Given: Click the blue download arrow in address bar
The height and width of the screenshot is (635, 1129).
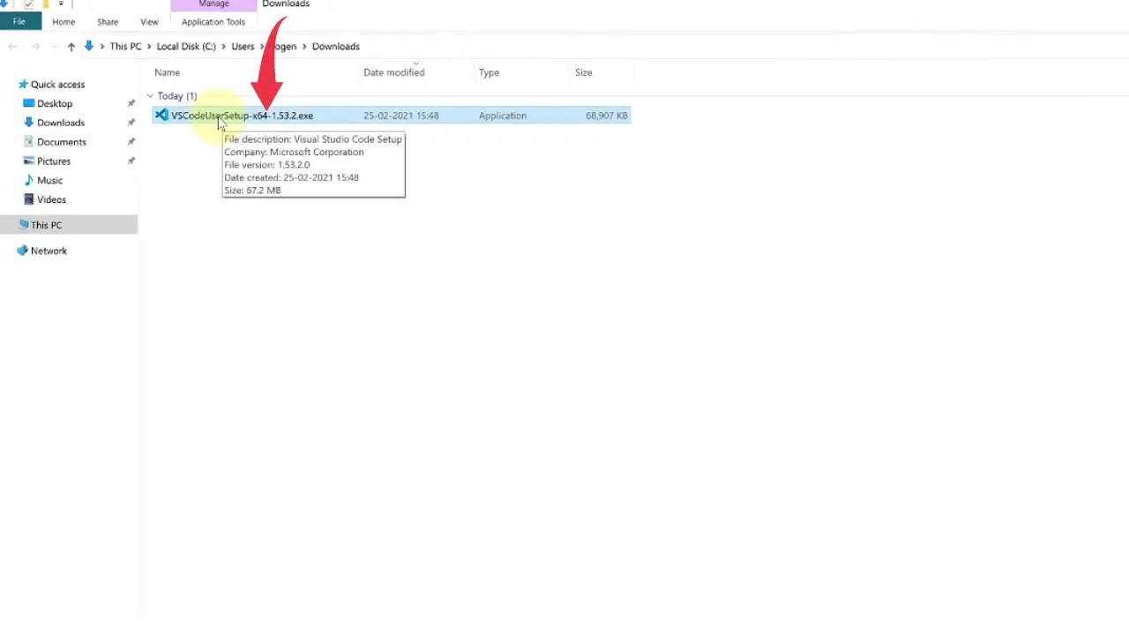Looking at the screenshot, I should (89, 46).
